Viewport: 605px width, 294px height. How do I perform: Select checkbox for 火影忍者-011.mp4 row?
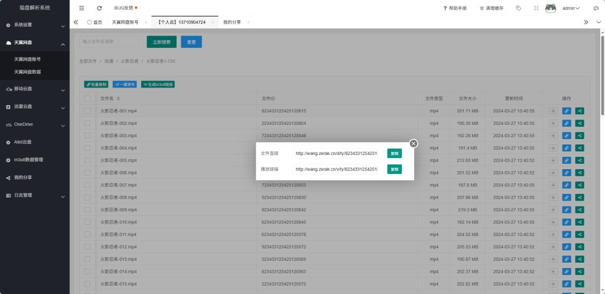point(87,234)
